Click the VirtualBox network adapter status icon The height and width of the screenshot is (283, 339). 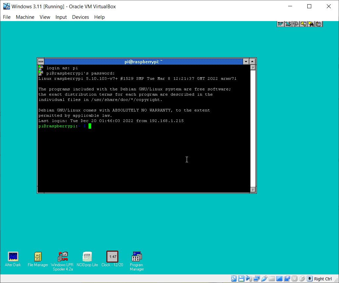point(257,278)
